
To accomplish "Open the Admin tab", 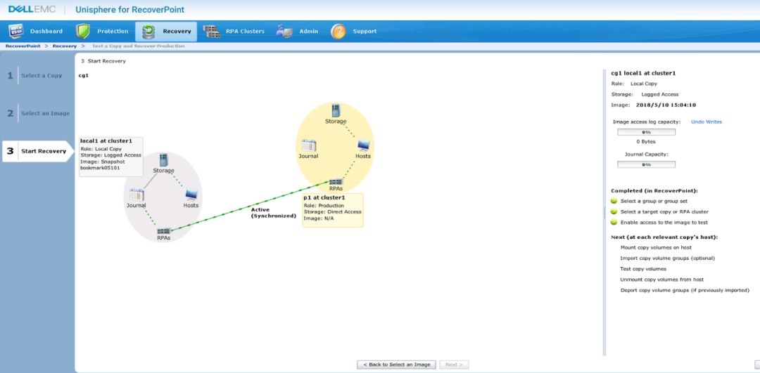I will [297, 32].
